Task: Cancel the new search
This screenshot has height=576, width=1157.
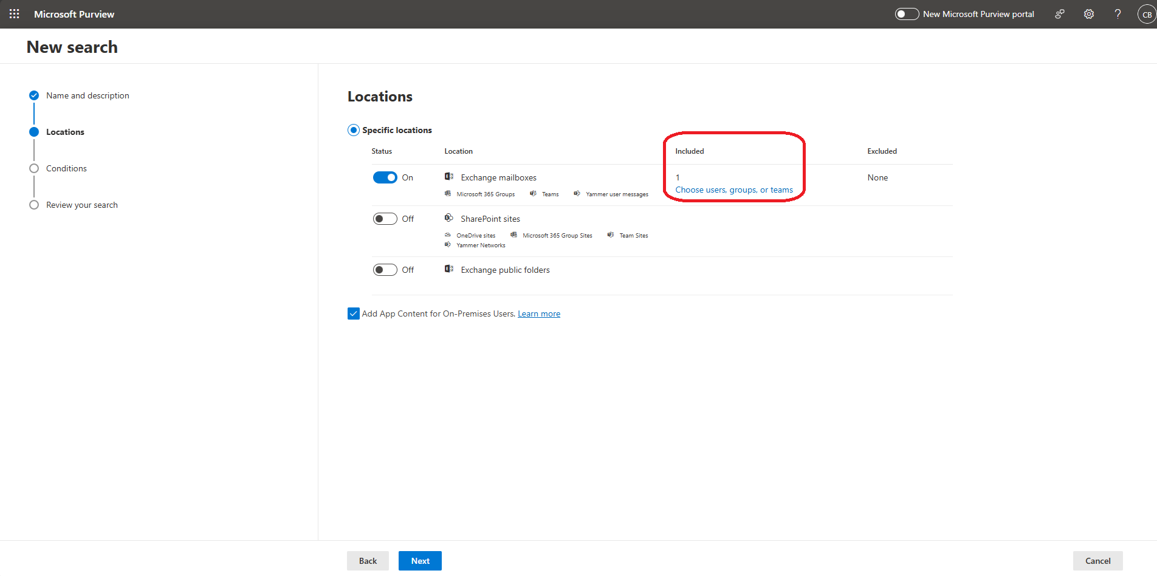Action: 1097,561
